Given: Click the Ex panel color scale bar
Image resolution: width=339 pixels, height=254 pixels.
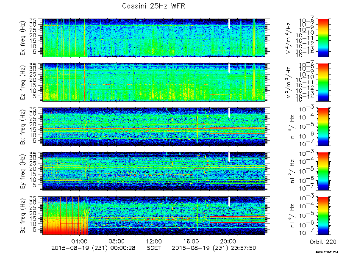Looking at the screenshot, I should pyautogui.click(x=323, y=38).
